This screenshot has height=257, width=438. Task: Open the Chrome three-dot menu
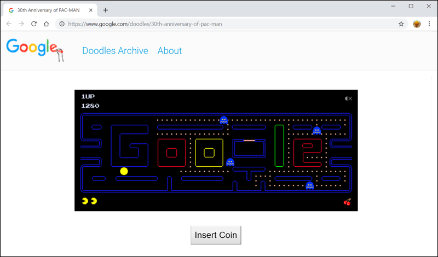tap(429, 24)
